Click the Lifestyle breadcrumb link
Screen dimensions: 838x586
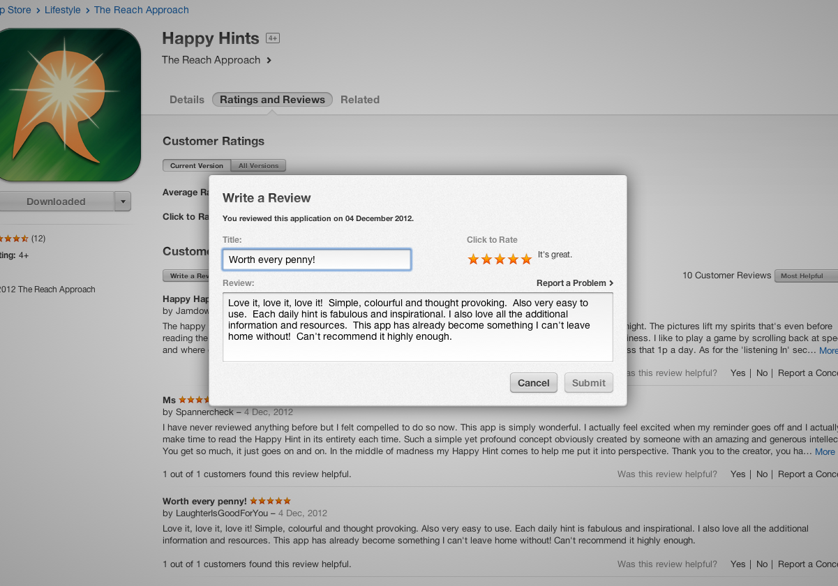(x=63, y=10)
